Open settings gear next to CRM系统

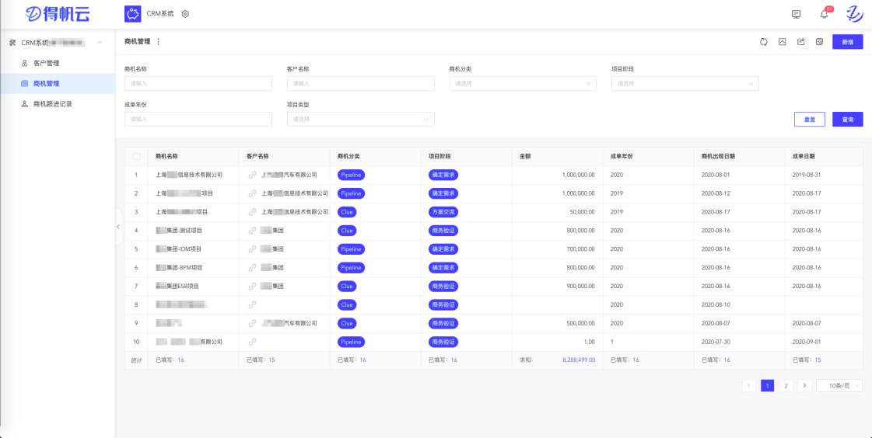tap(186, 14)
